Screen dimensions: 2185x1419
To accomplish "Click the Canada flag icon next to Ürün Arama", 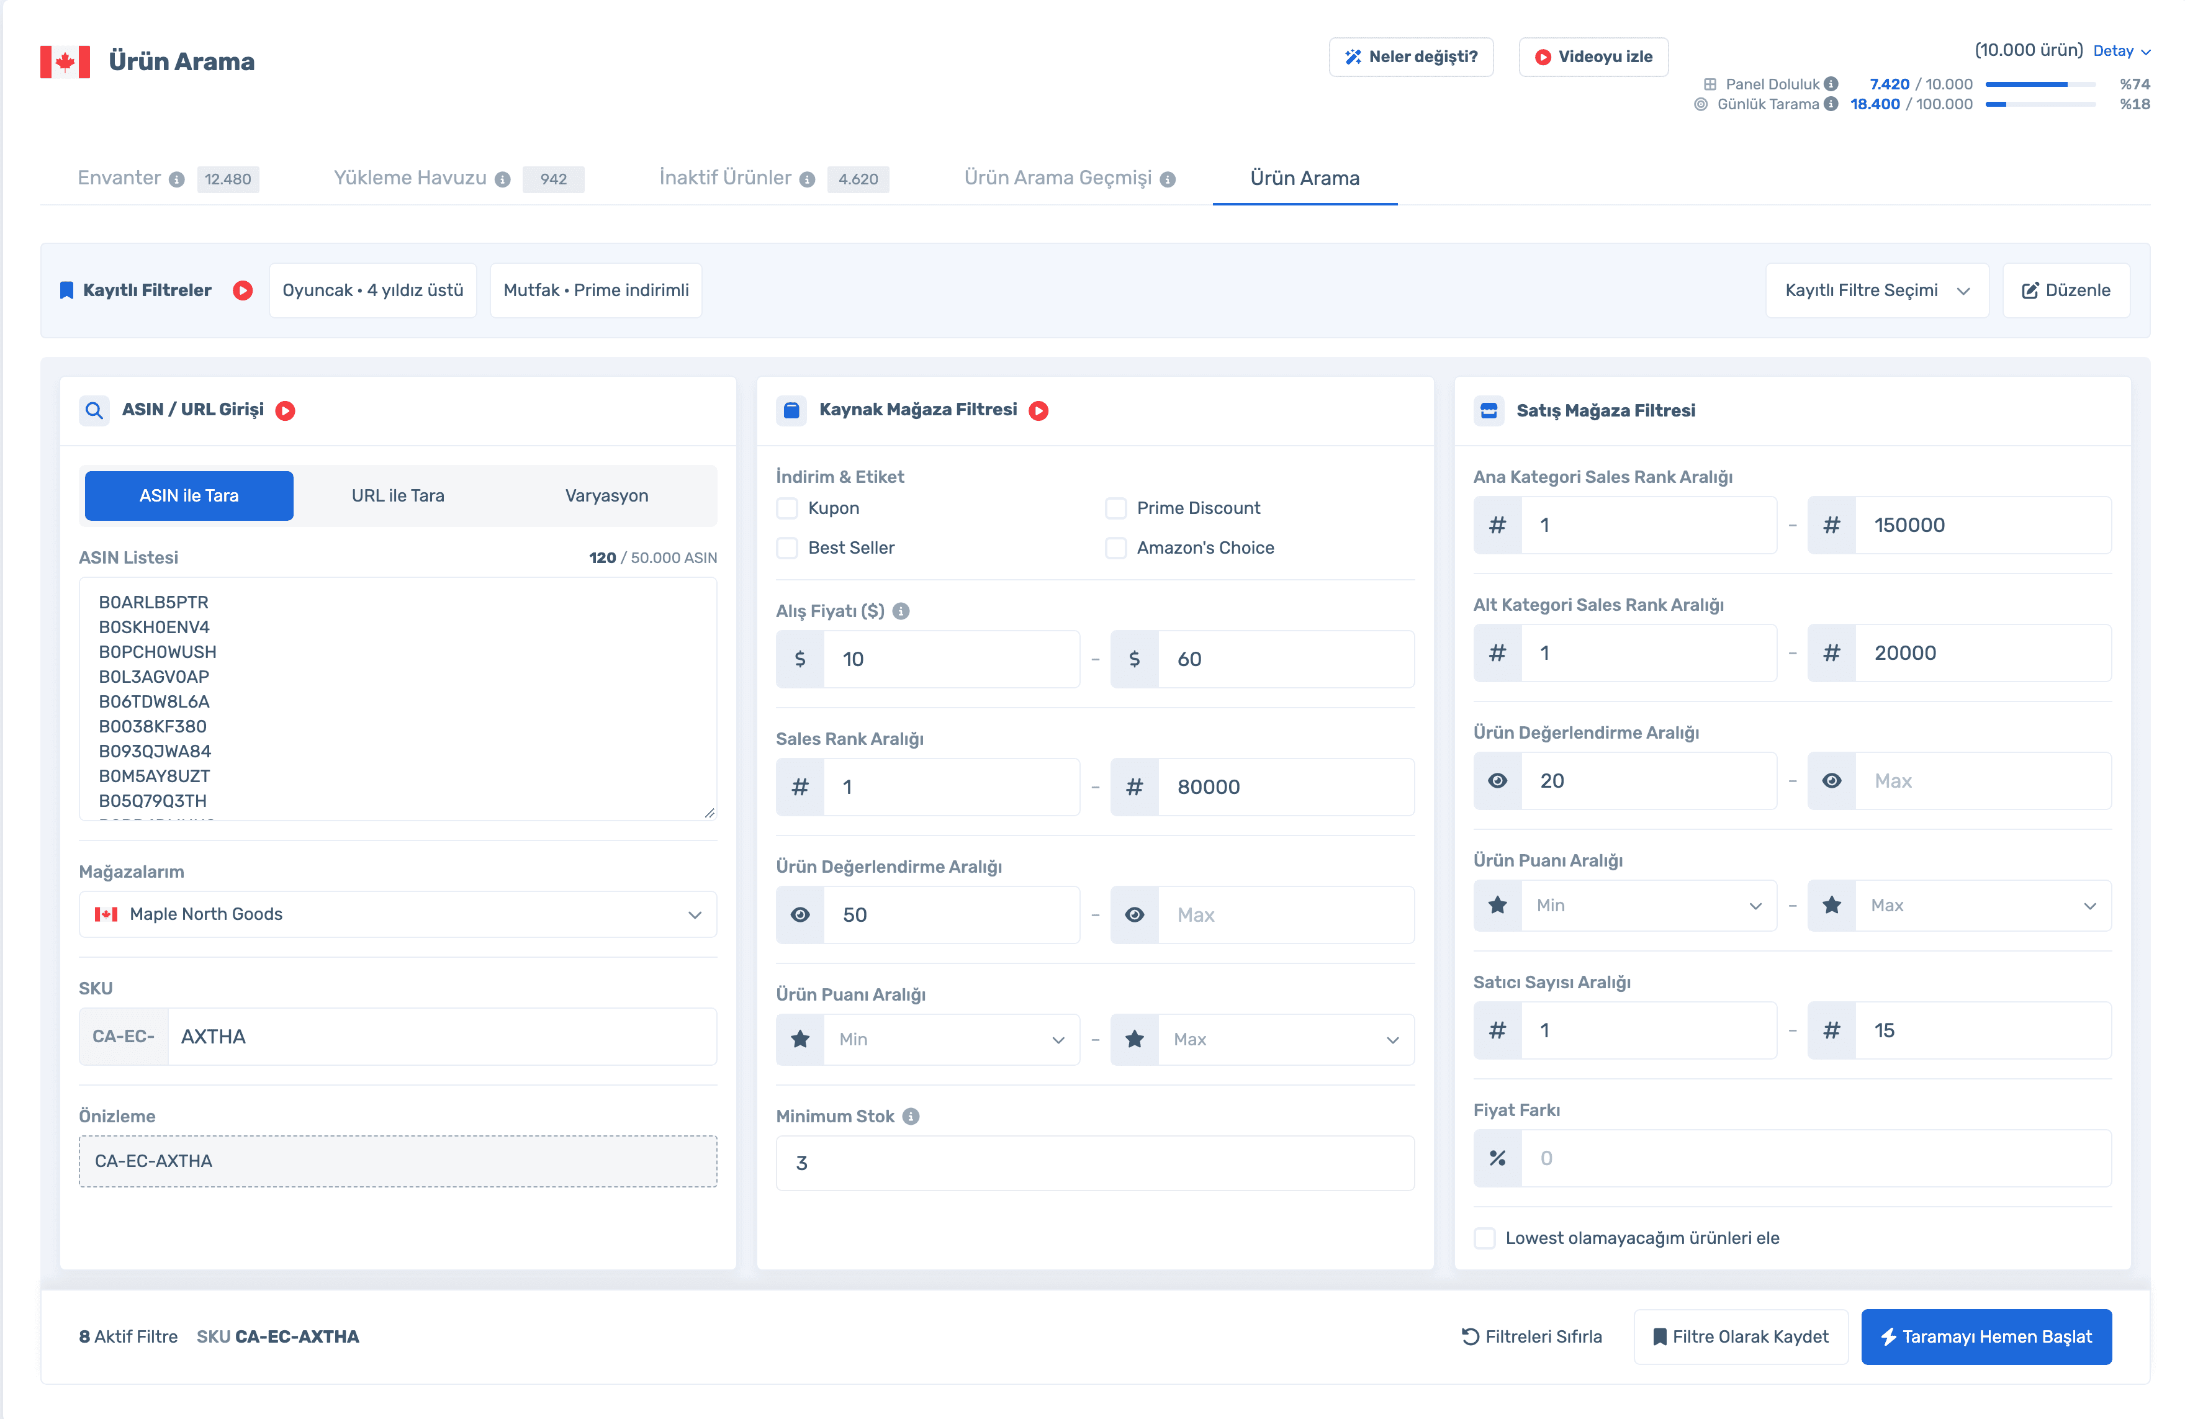I will (65, 61).
